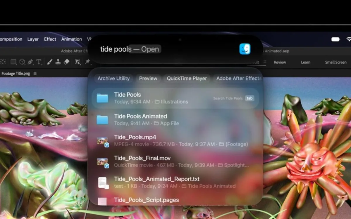Select the Rectangle shape tool
Screen dimensions: 351x219
click(x=13, y=62)
